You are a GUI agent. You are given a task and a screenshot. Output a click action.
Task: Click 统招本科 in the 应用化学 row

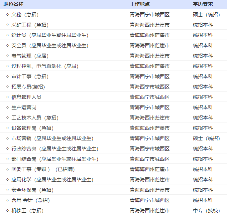203,180
